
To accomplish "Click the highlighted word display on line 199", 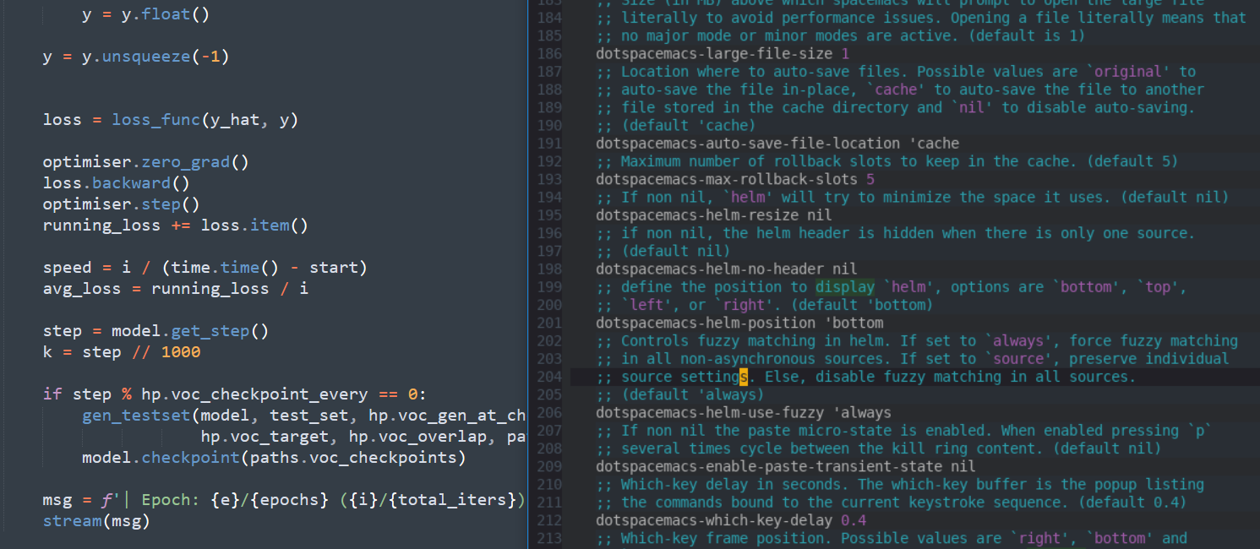I will coord(845,286).
